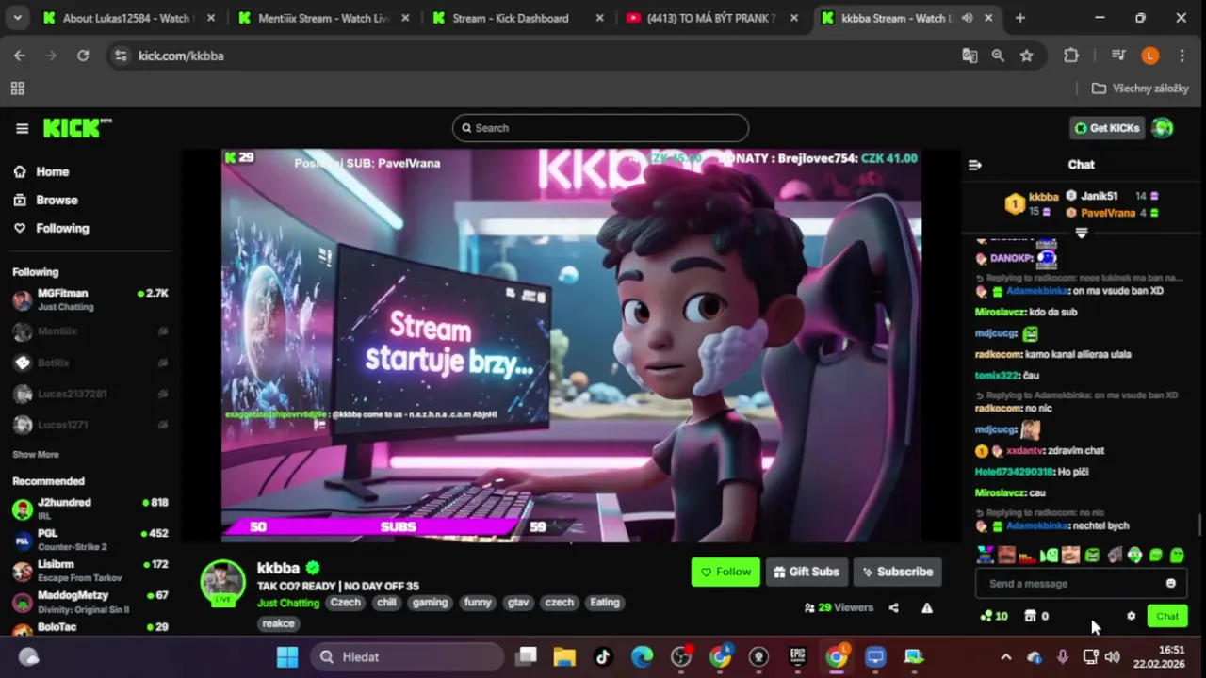Click the address bar URL kick.com/kkbba
1206x678 pixels.
tap(181, 56)
